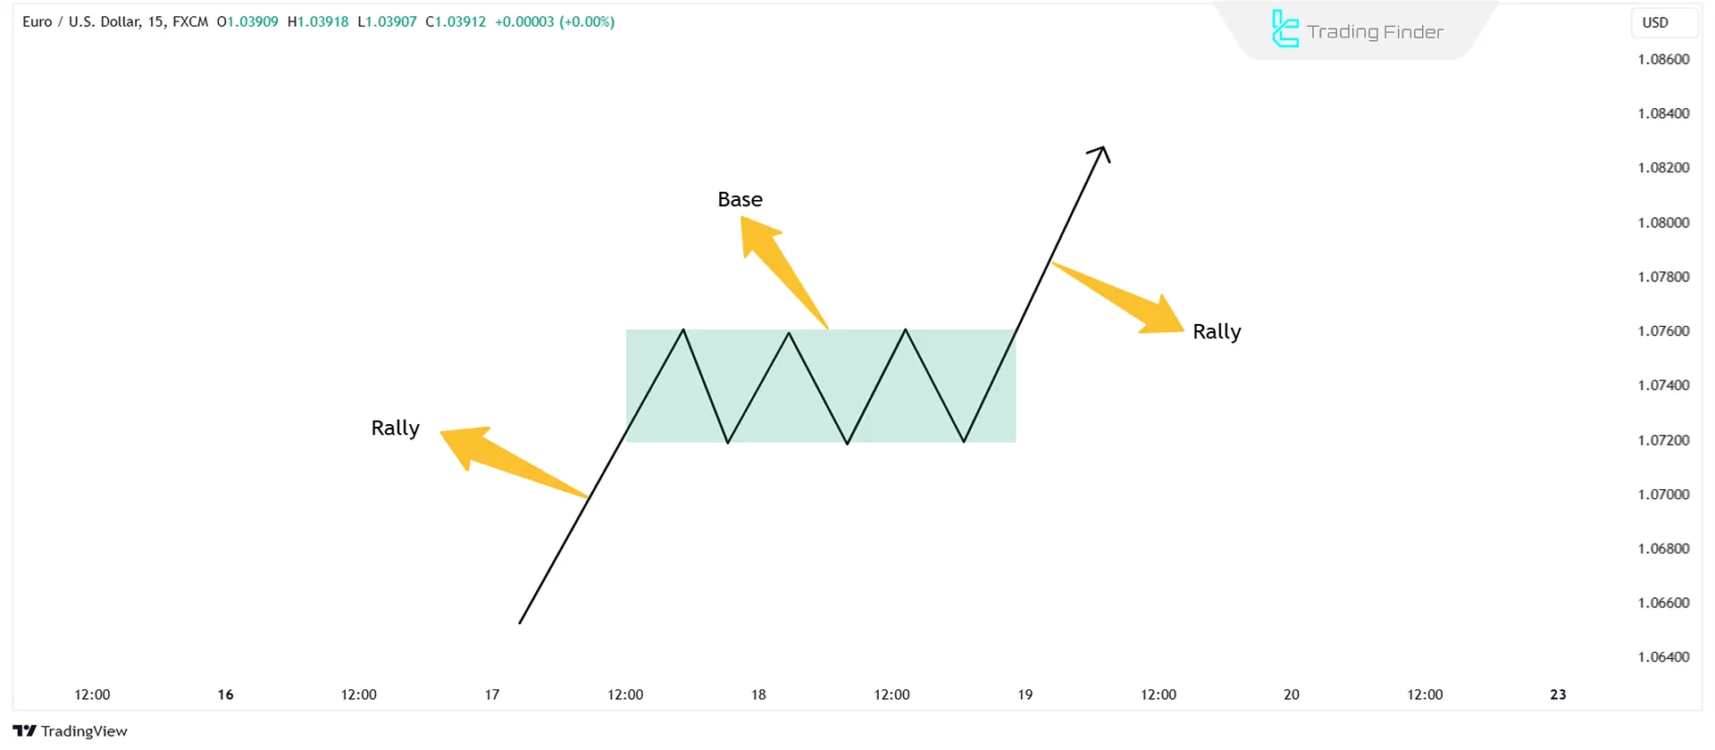Viewport: 1715px width, 750px height.
Task: Select the yellow arrow pointing to Base
Action: [x=782, y=268]
